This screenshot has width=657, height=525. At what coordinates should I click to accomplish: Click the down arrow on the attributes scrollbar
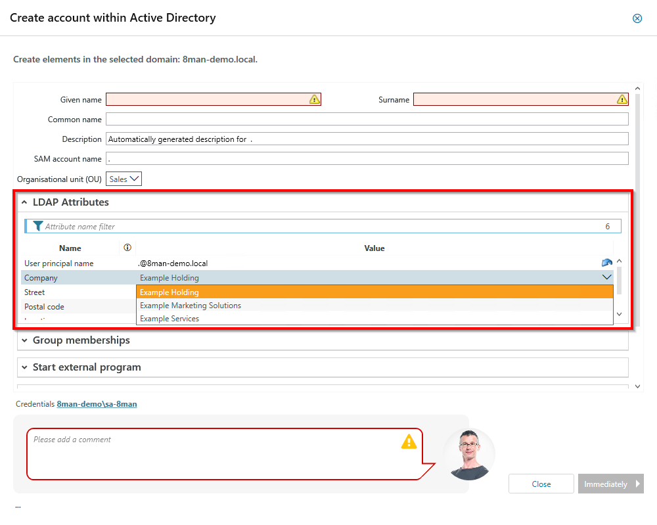click(x=619, y=314)
